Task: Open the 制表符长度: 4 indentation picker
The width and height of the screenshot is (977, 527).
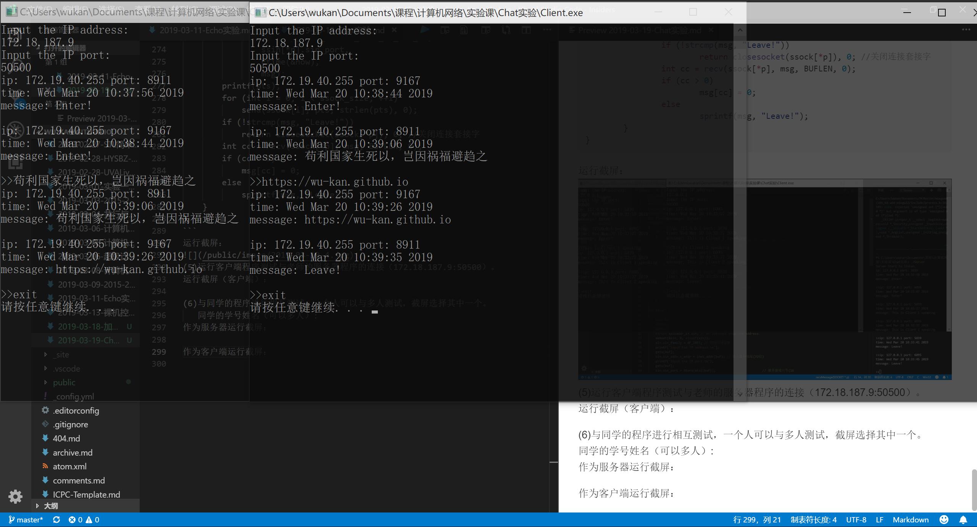Action: (x=813, y=520)
